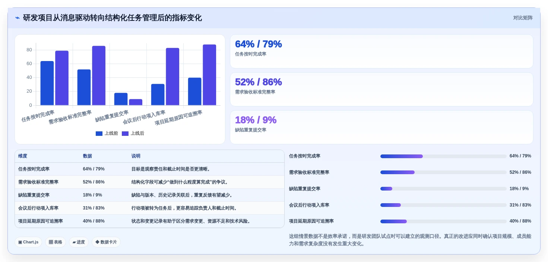
Task: Click the table cell 18% / 9%
Action: click(x=92, y=195)
